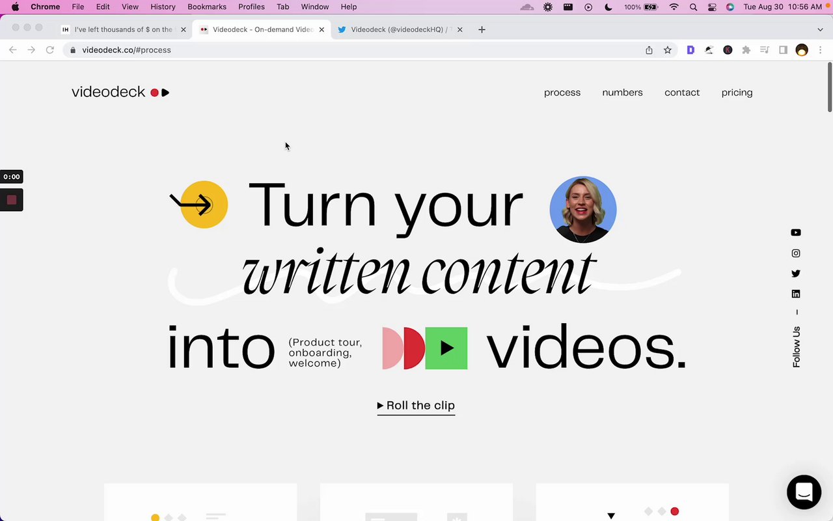Viewport: 833px width, 521px height.
Task: Open the chat widget bubble
Action: pos(804,492)
